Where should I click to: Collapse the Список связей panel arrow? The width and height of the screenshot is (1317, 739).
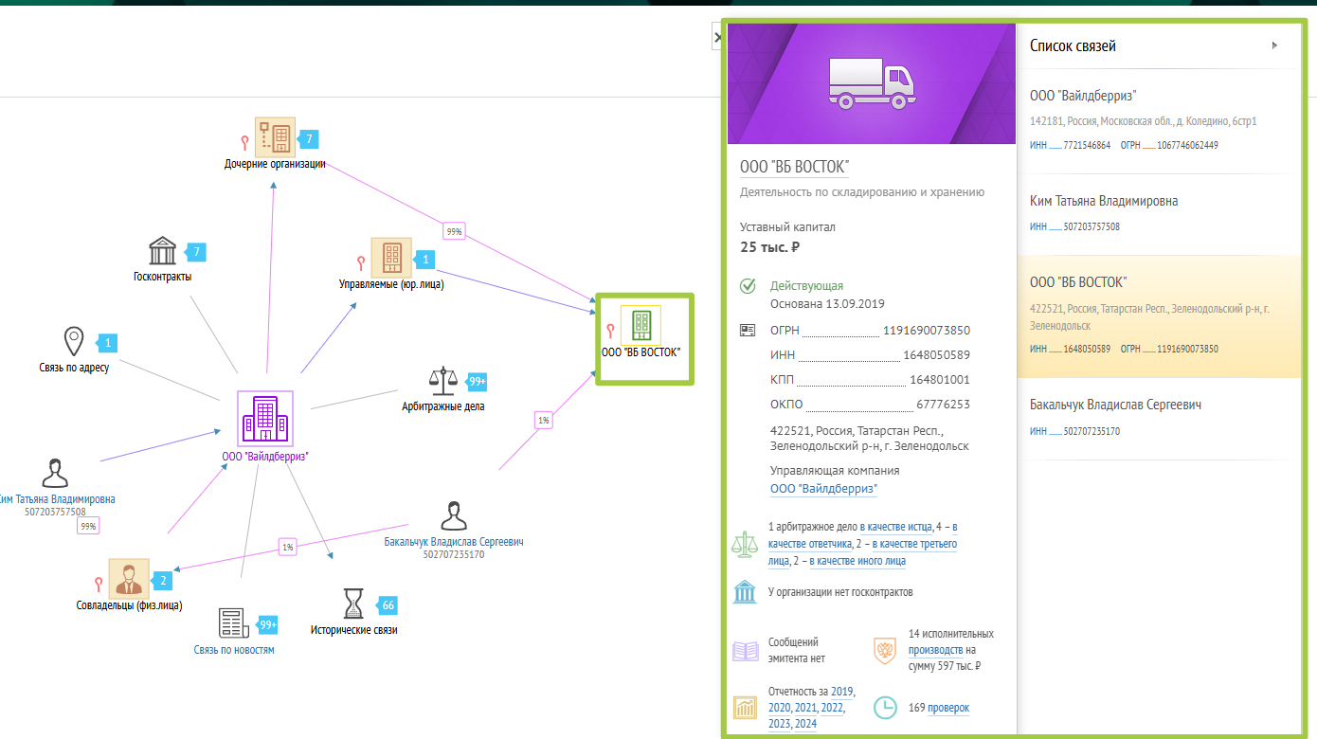pos(1275,45)
